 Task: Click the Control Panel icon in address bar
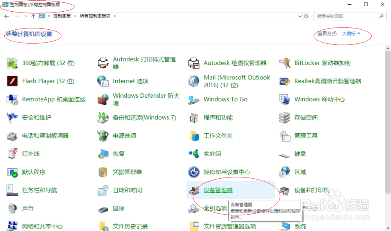tap(42, 16)
